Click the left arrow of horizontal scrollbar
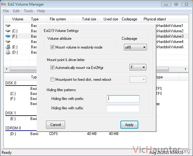Viewport: 193px width, 156px height. [x=7, y=69]
